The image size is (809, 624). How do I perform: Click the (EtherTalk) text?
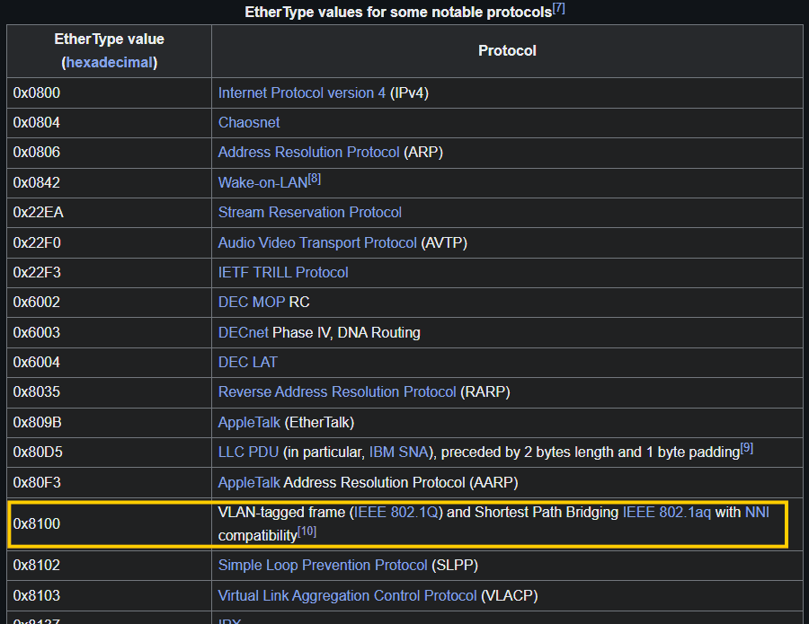pyautogui.click(x=319, y=423)
